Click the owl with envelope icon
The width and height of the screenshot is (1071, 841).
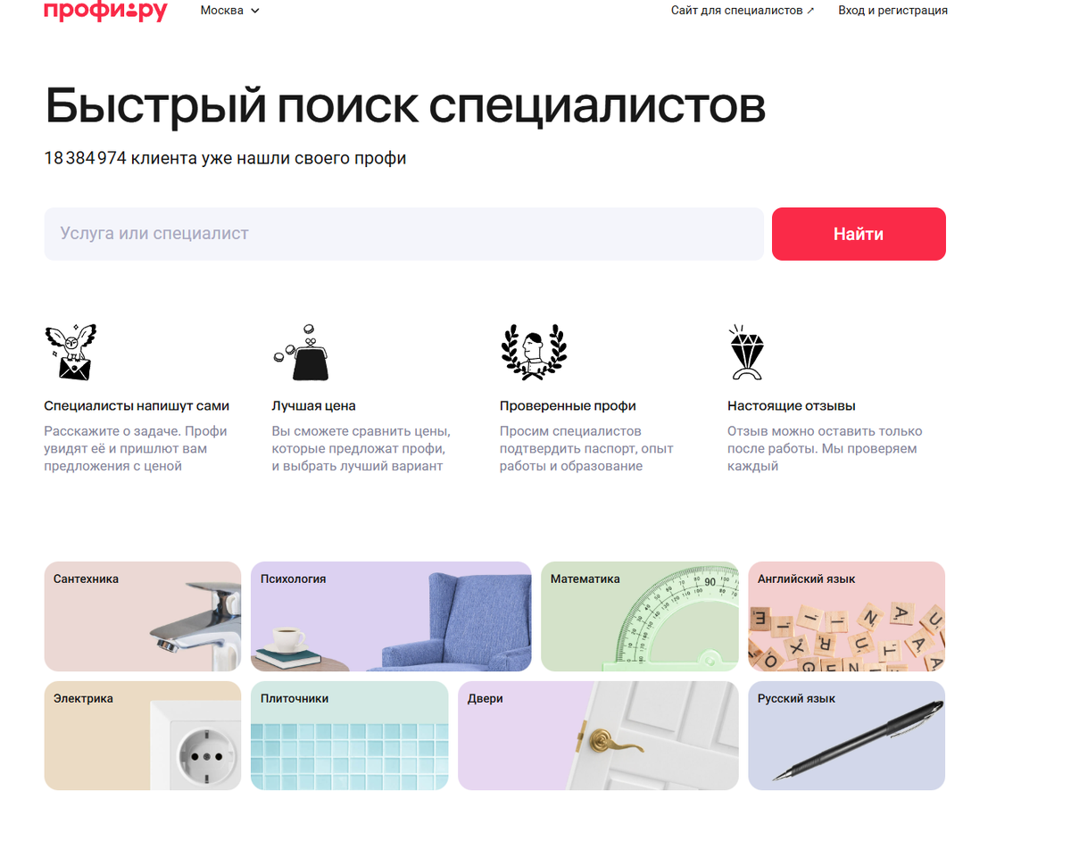(71, 352)
